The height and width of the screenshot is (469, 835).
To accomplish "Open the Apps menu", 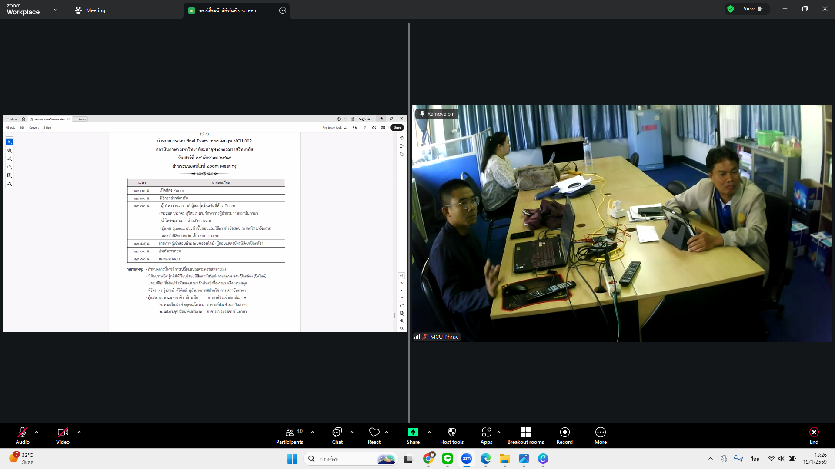I will (486, 435).
